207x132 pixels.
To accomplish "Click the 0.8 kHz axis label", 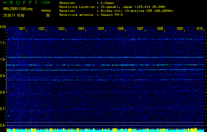I will (2, 92).
